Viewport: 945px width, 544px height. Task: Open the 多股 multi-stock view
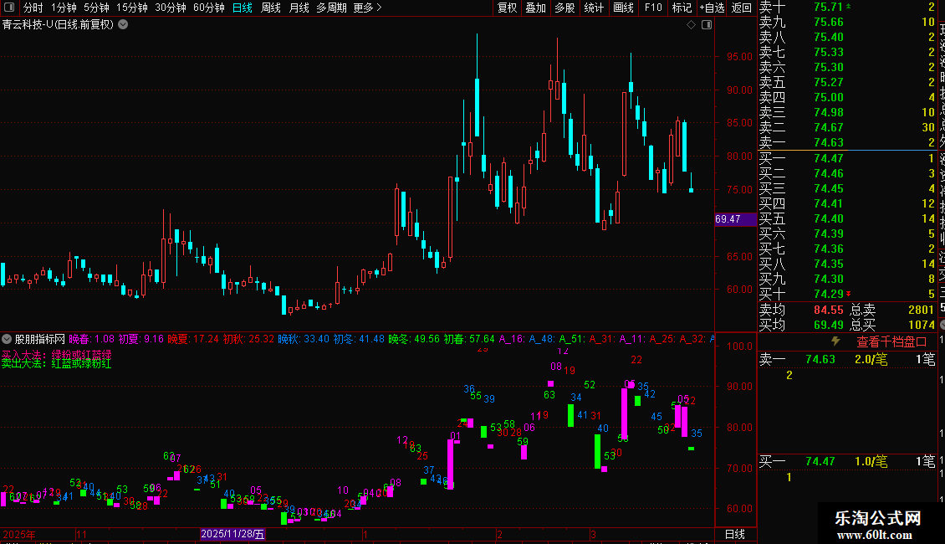point(564,8)
